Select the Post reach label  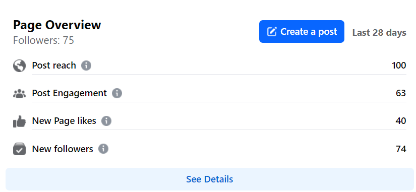click(54, 65)
